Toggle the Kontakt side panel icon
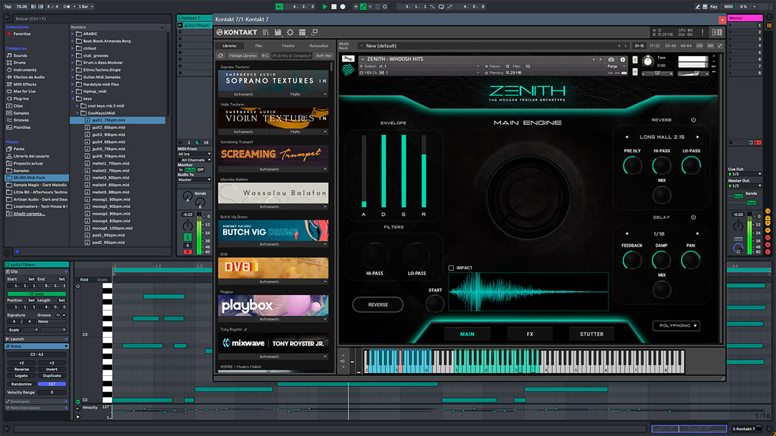 [x=717, y=32]
